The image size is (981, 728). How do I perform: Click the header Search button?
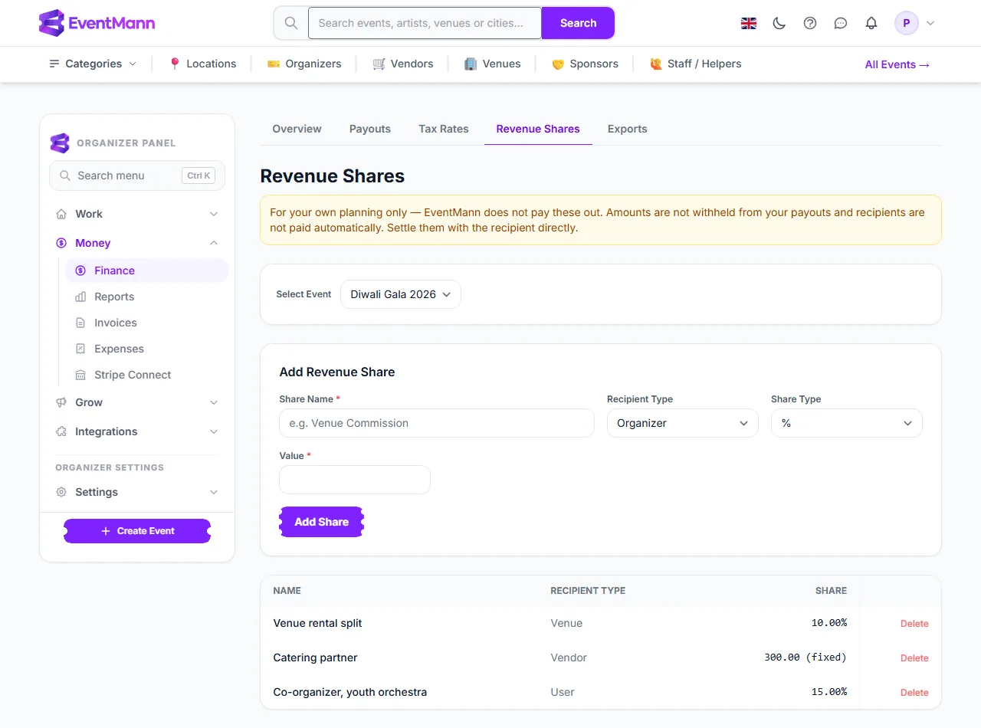tap(578, 23)
